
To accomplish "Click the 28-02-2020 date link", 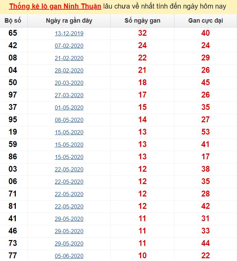I will pyautogui.click(x=69, y=71).
